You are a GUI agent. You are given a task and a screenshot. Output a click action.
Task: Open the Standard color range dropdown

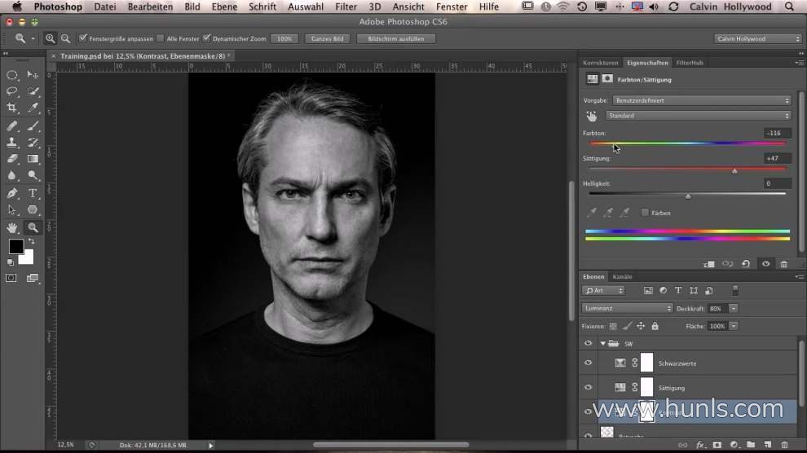[x=698, y=116]
